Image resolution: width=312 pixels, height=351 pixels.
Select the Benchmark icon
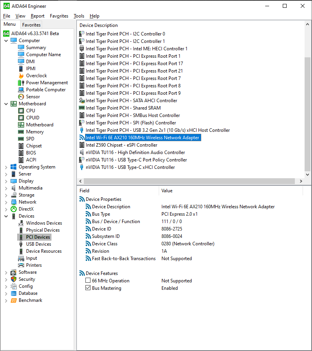pos(14,300)
